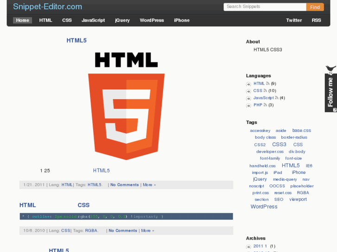Click the arrow bullet icon beside CSS language
337x252 pixels.
pos(248,91)
